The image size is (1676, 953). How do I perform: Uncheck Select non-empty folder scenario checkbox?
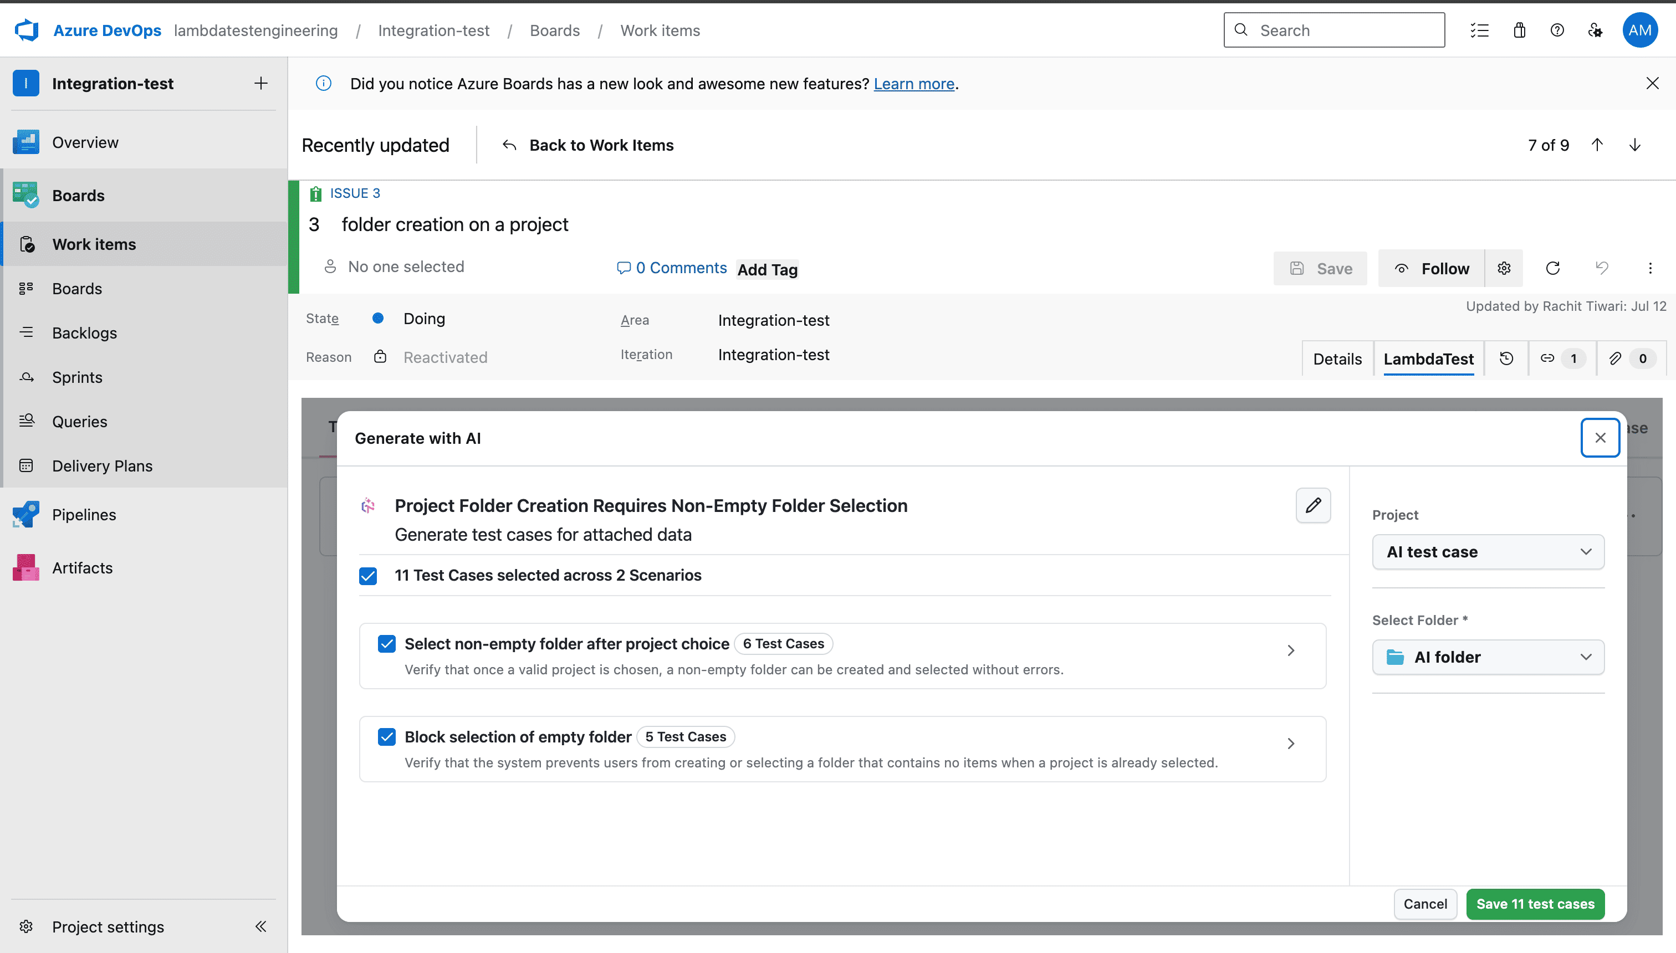387,644
